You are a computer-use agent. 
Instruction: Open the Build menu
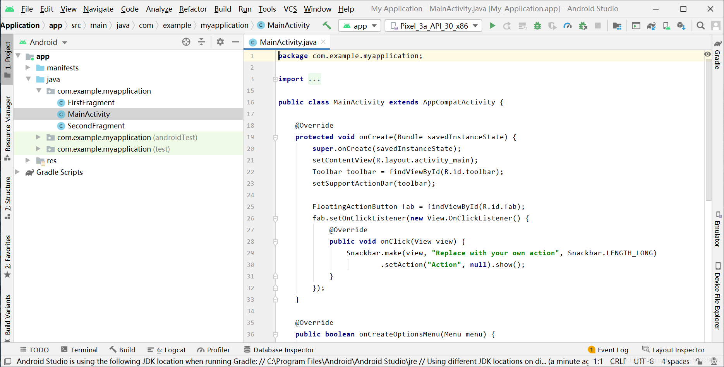point(223,9)
